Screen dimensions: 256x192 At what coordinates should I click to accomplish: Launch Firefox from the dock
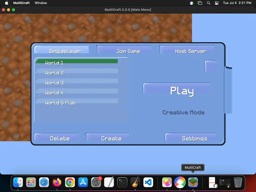tap(57, 182)
